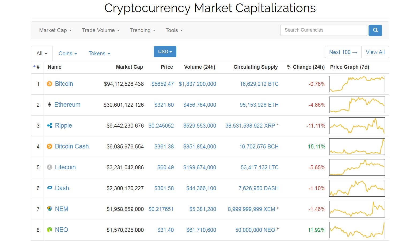Expand the Market Cap menu
The image size is (417, 241).
coord(55,30)
